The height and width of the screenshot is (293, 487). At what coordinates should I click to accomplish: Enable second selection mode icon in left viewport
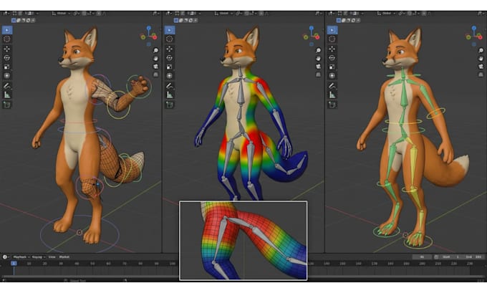(x=19, y=20)
